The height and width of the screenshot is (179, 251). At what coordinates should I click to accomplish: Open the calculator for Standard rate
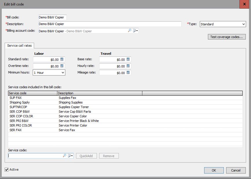(62, 59)
